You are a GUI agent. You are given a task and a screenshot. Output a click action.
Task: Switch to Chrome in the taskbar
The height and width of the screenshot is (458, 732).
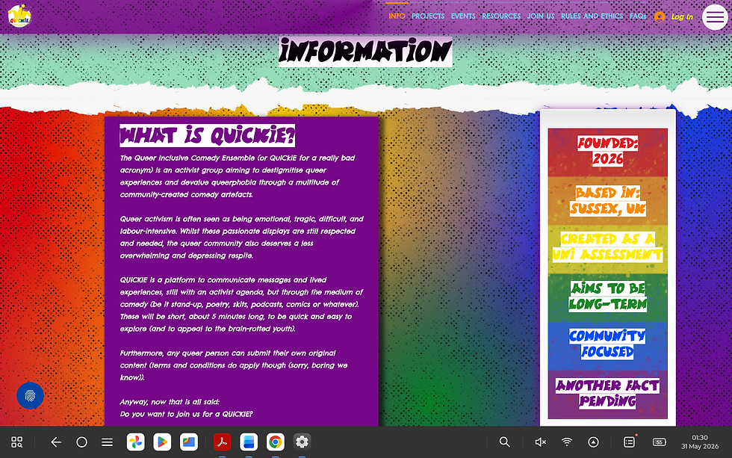coord(276,442)
